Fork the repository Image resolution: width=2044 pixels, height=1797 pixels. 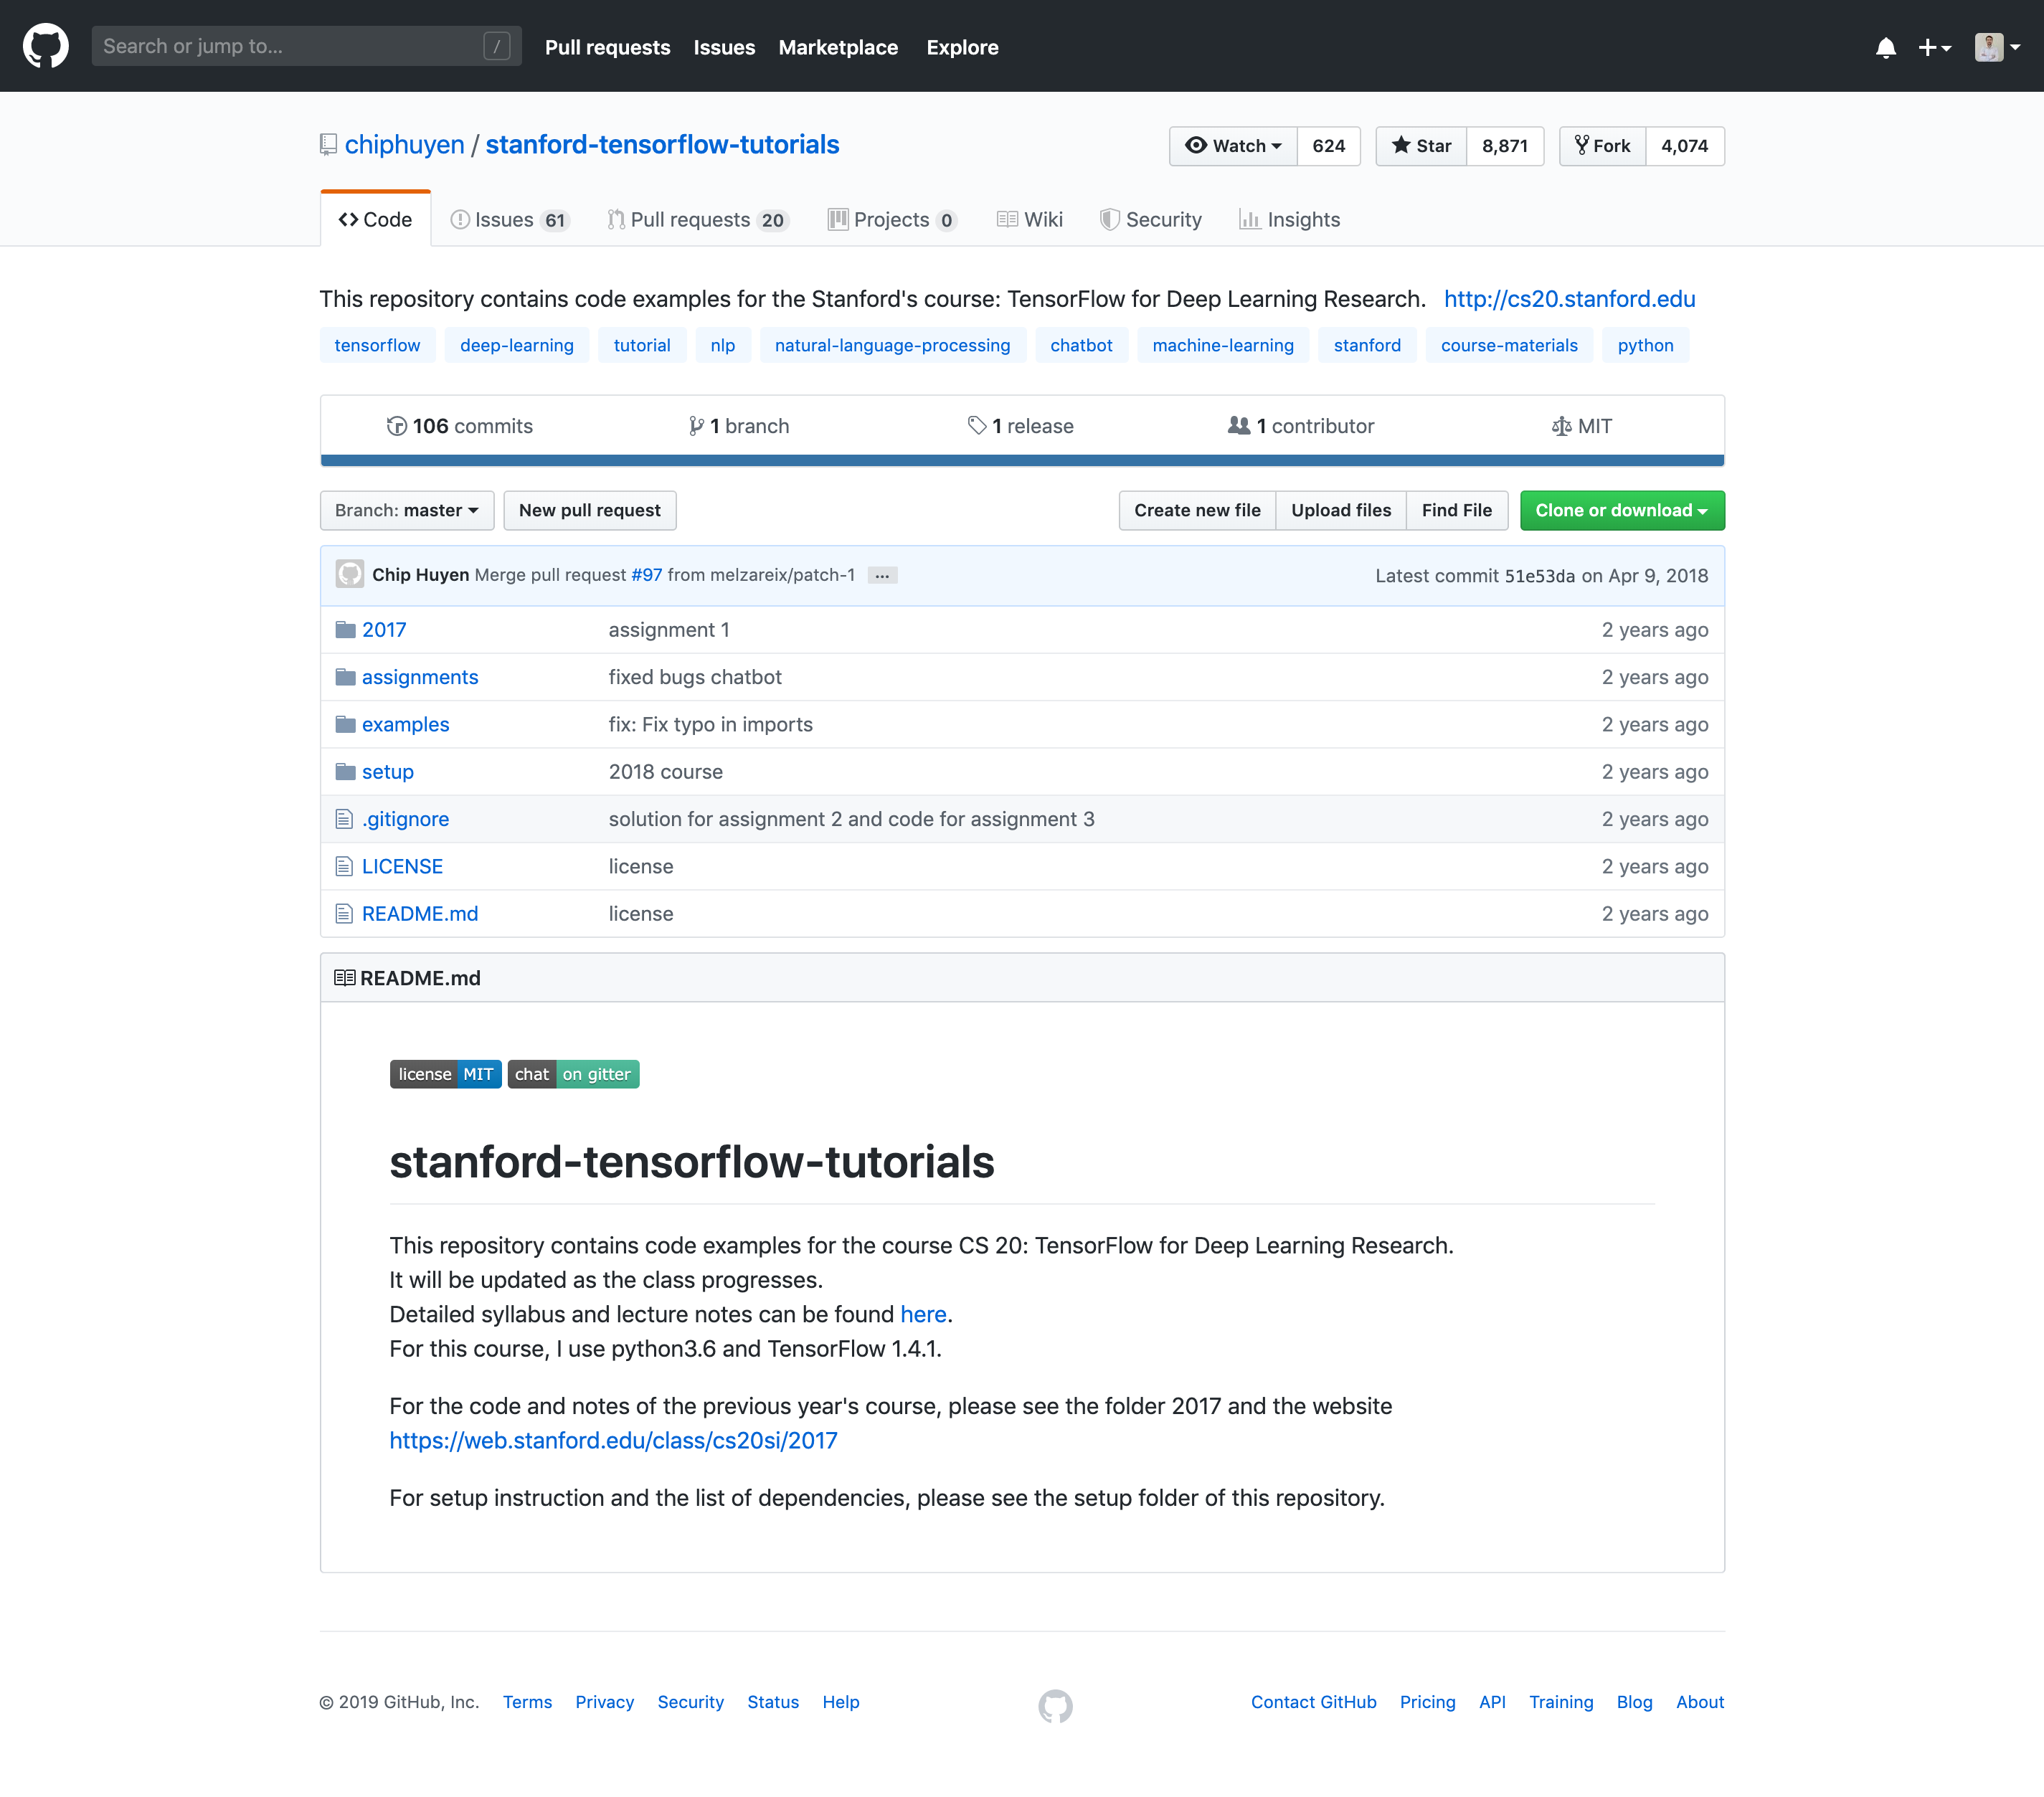(x=1602, y=146)
